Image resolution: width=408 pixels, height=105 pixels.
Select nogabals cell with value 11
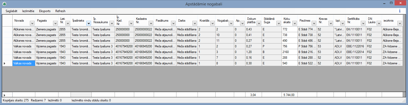[x=225, y=41]
